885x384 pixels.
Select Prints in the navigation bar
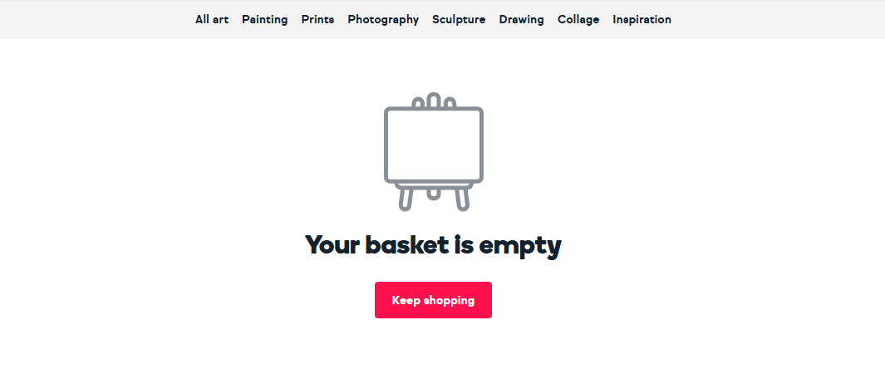(x=317, y=19)
